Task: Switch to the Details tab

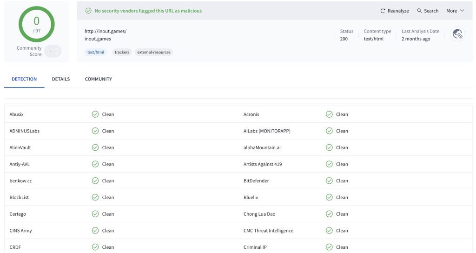Action: pos(61,79)
